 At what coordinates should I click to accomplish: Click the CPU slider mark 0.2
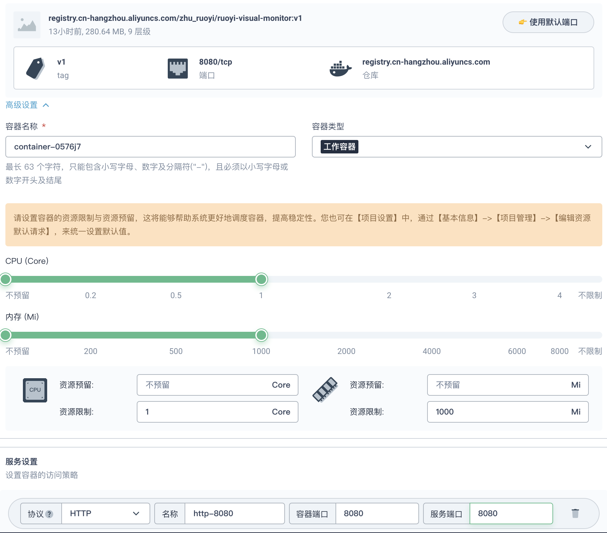pos(91,295)
